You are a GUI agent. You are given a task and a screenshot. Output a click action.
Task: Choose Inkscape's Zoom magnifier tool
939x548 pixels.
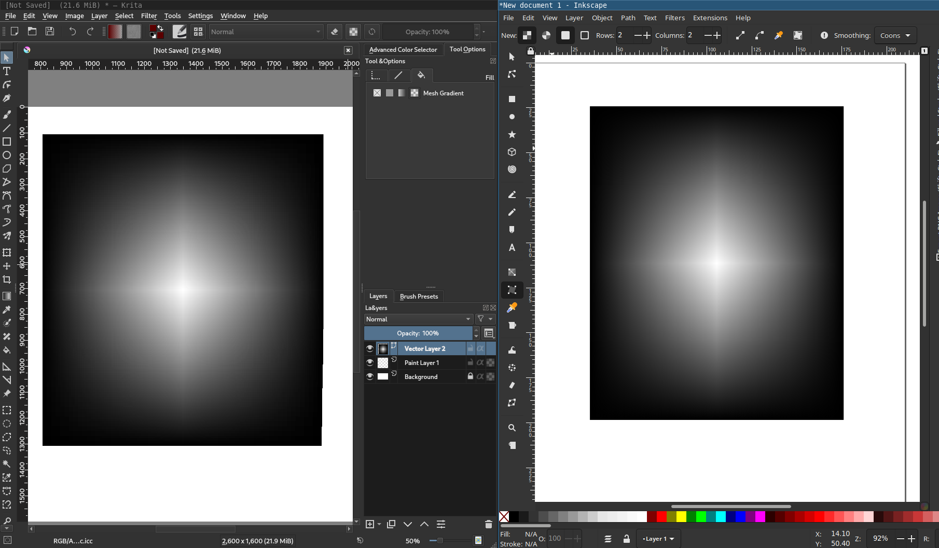click(x=512, y=428)
